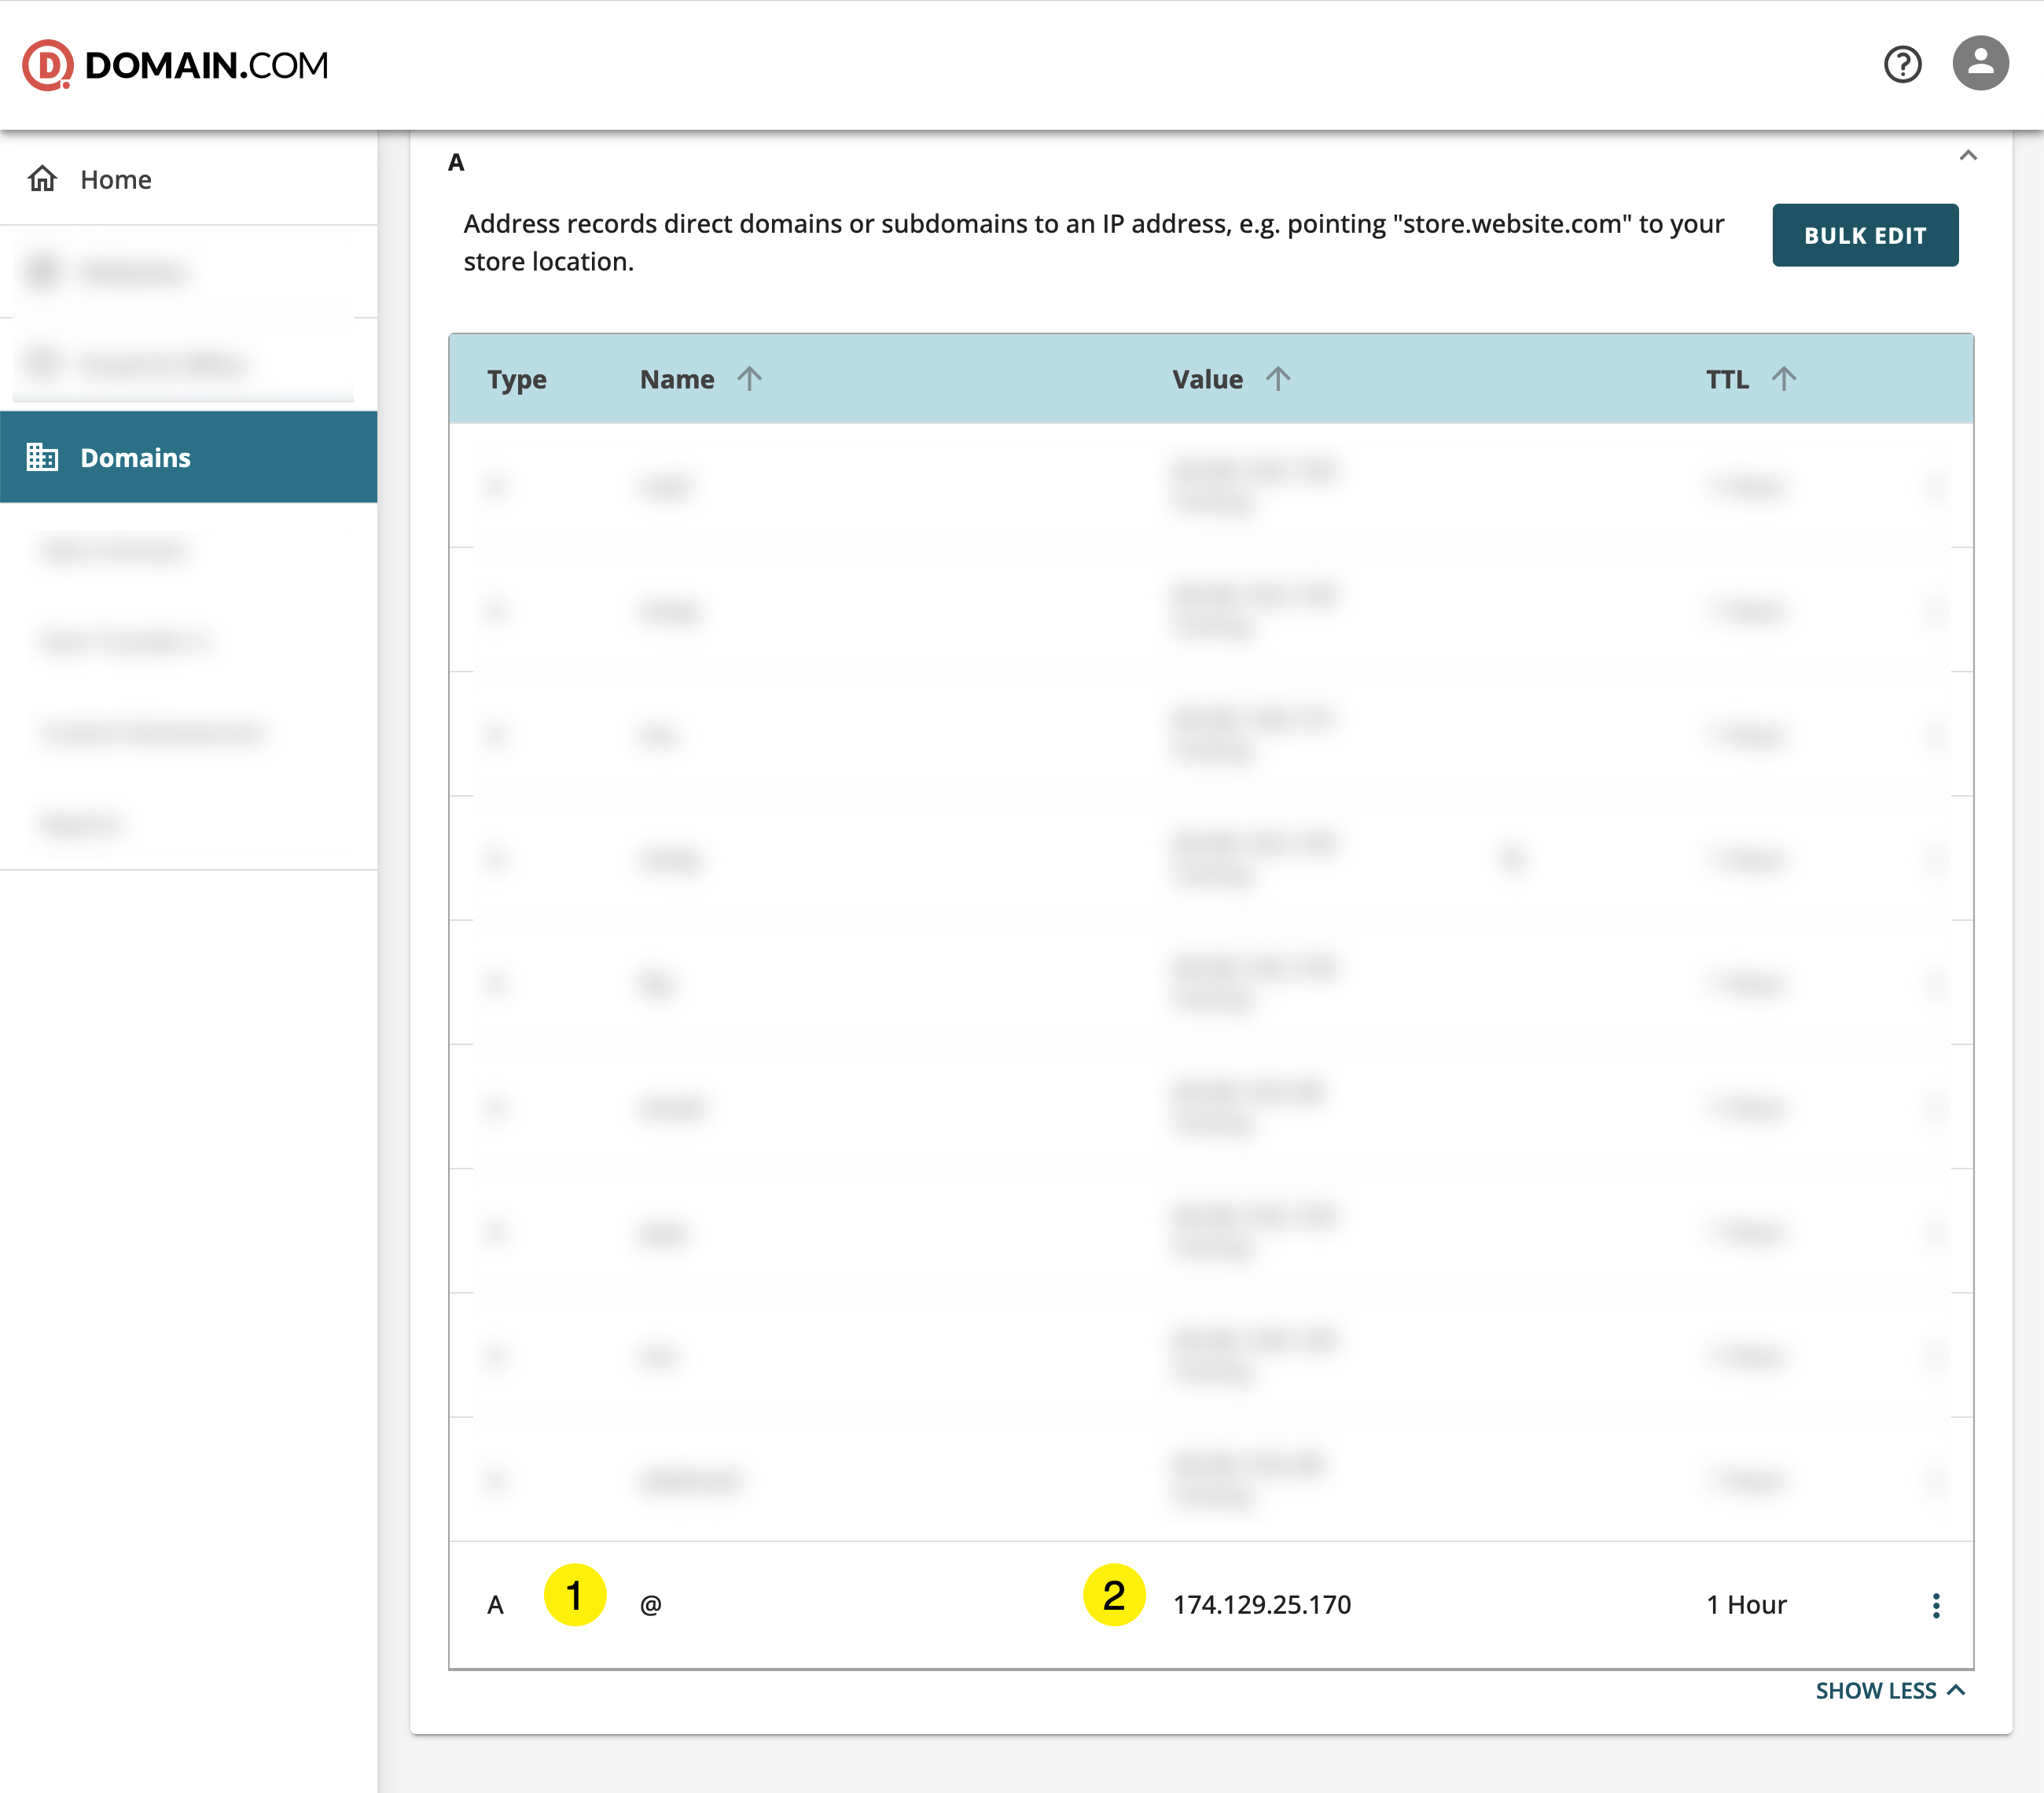
Task: Sort records by Value column
Action: point(1279,378)
